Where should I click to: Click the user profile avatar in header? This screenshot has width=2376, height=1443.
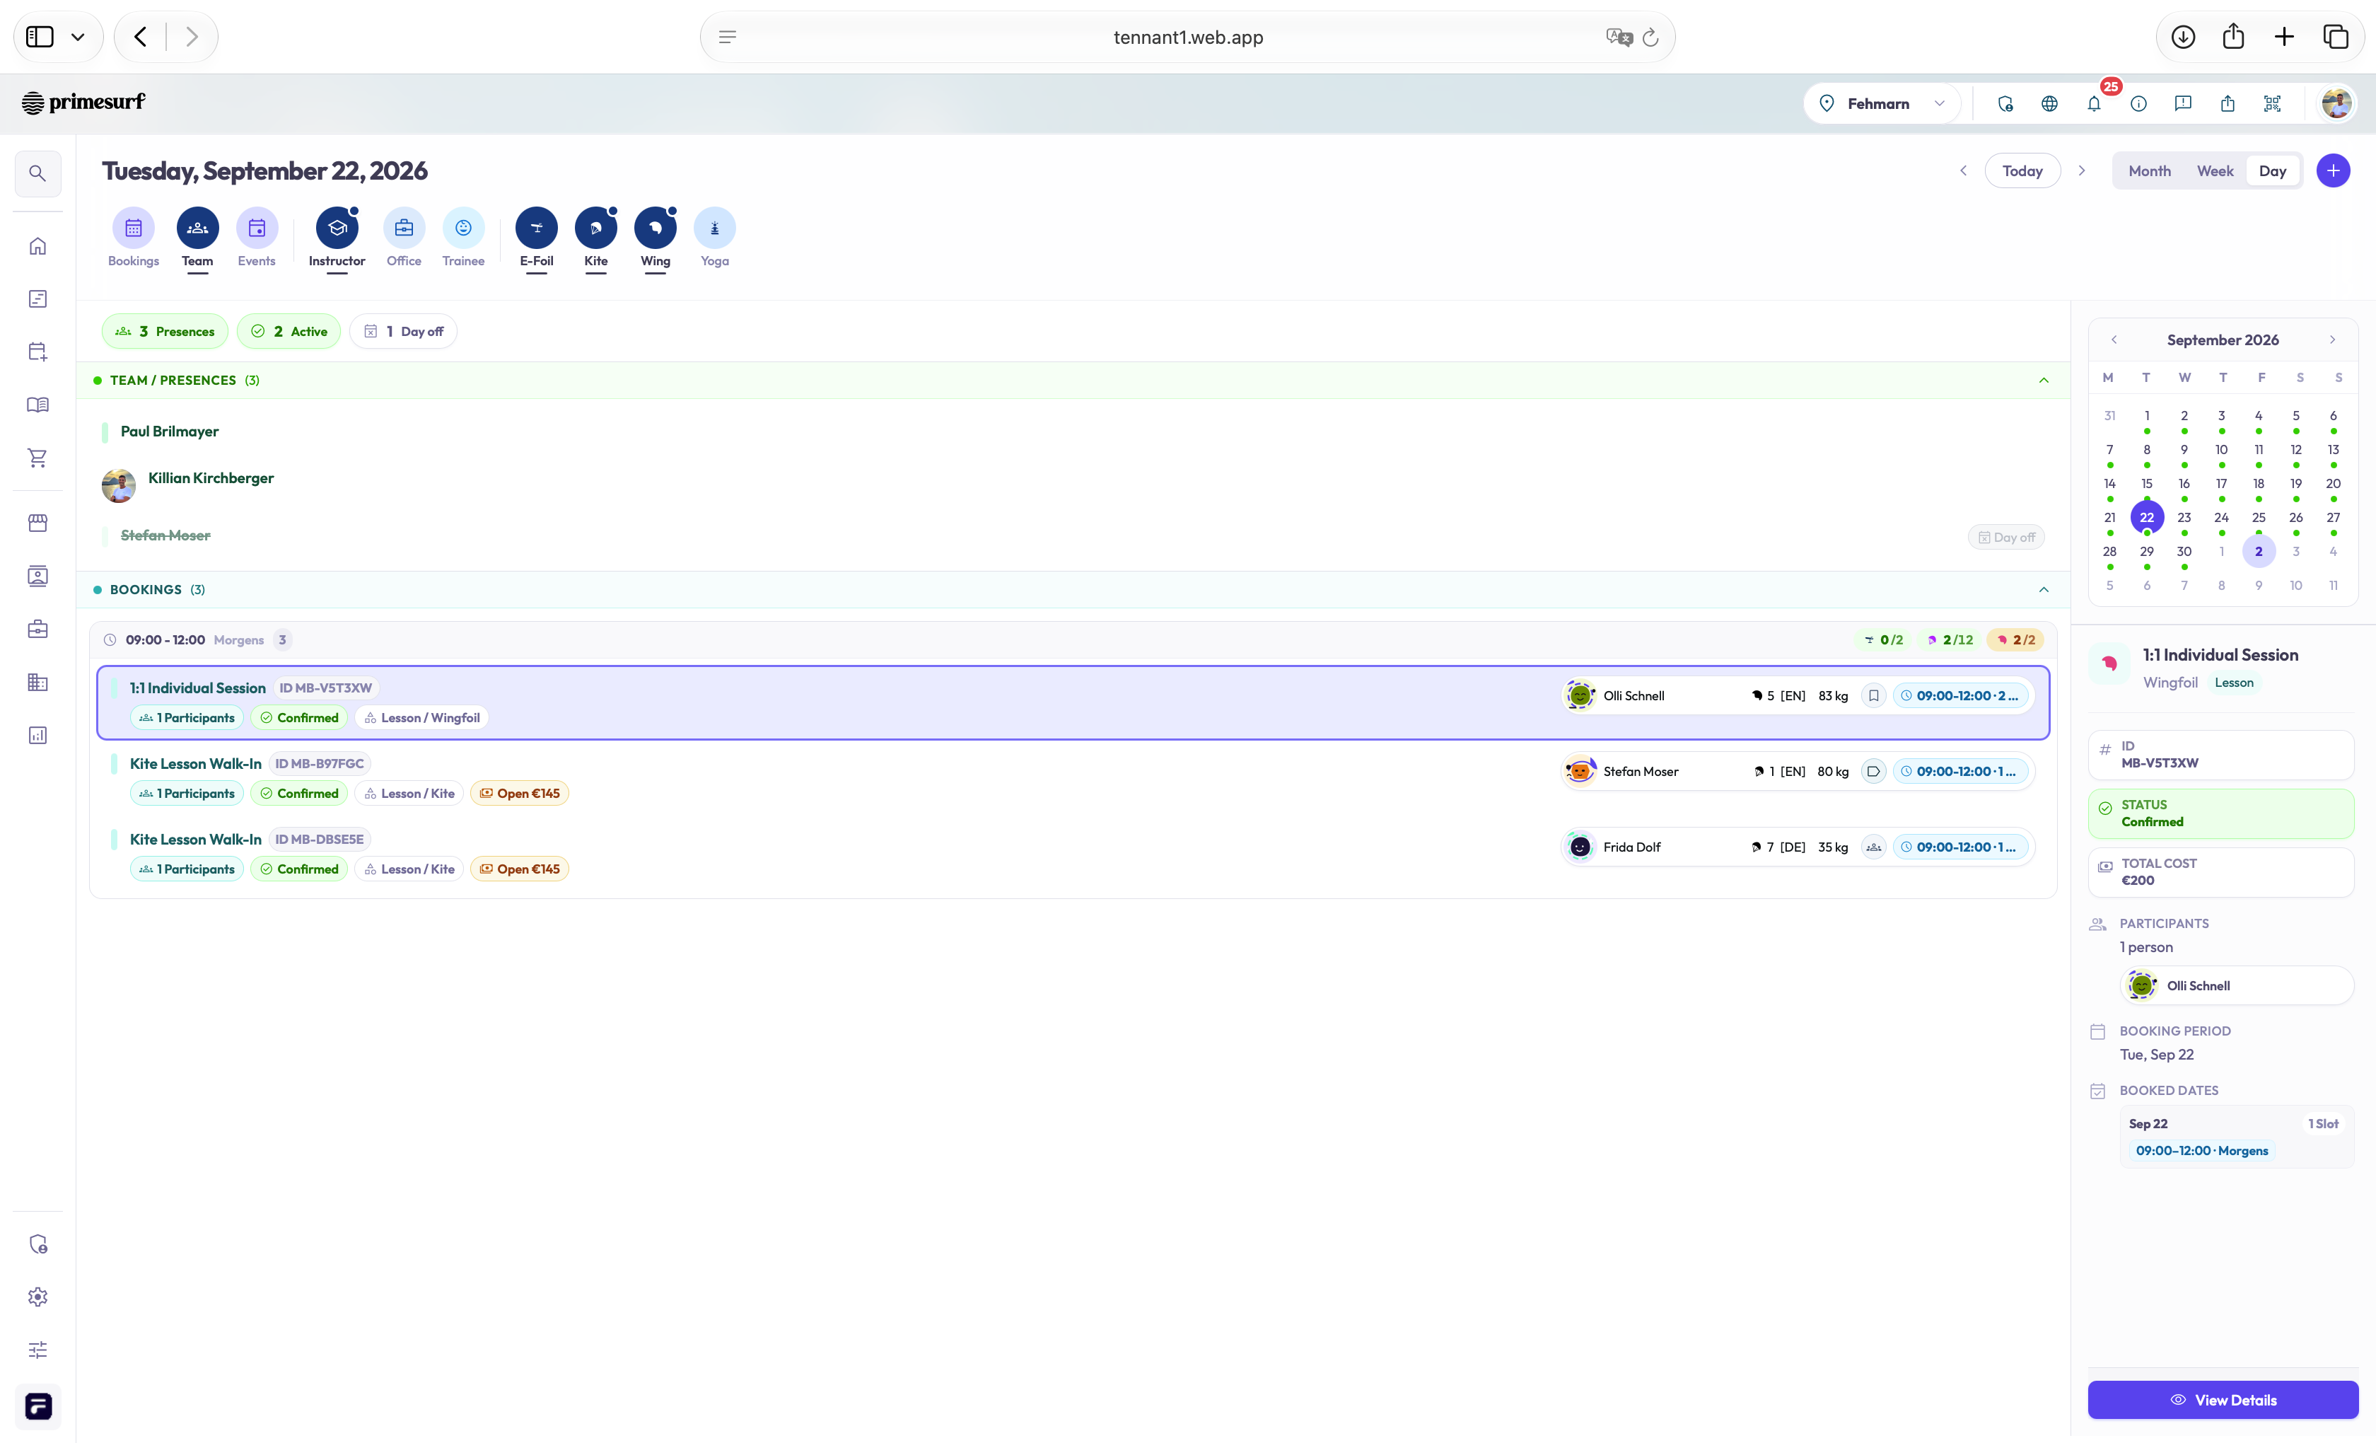click(x=2336, y=103)
